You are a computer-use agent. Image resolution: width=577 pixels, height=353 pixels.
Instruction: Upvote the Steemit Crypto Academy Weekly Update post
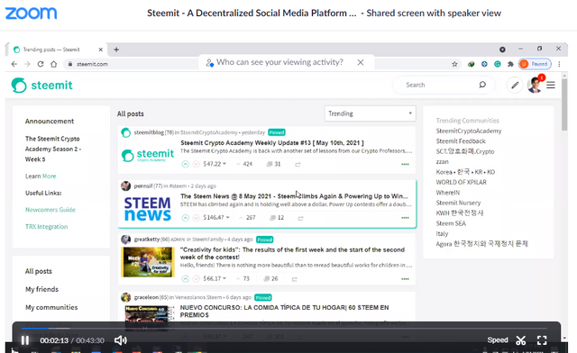185,164
